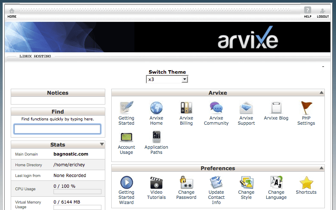336x210 pixels.
Task: Click Logout in the top bar
Action: pyautogui.click(x=323, y=12)
